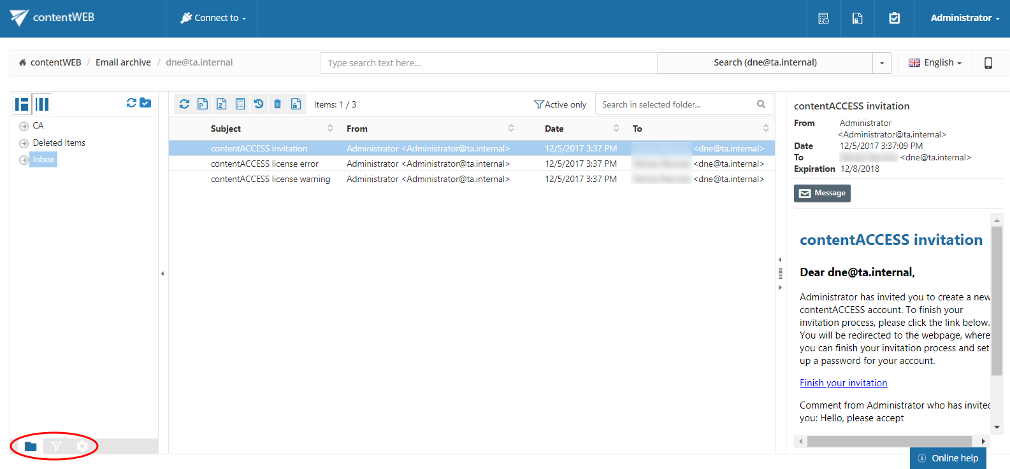1010x469 pixels.
Task: Click the preview scrollbar down arrow
Action: pyautogui.click(x=997, y=428)
